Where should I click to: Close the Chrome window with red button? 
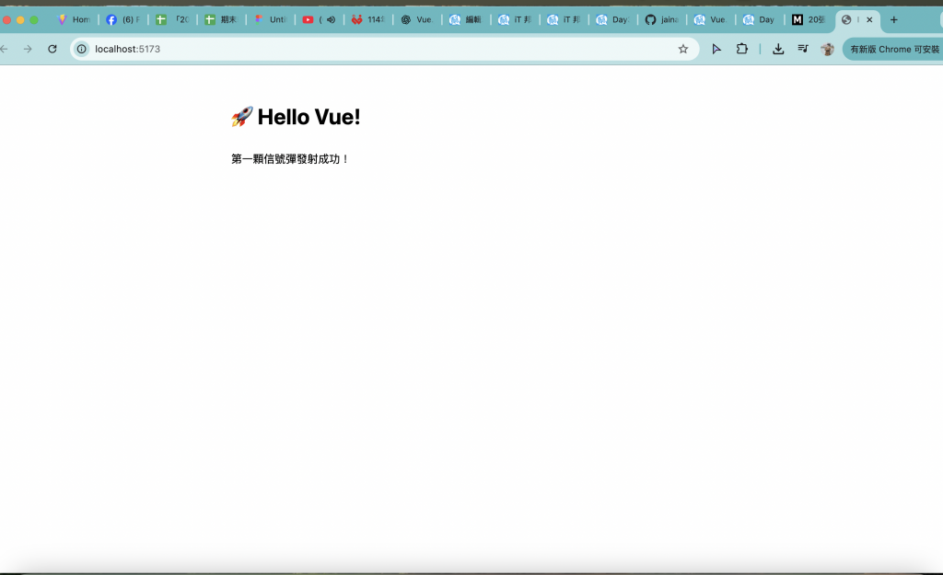(x=6, y=20)
